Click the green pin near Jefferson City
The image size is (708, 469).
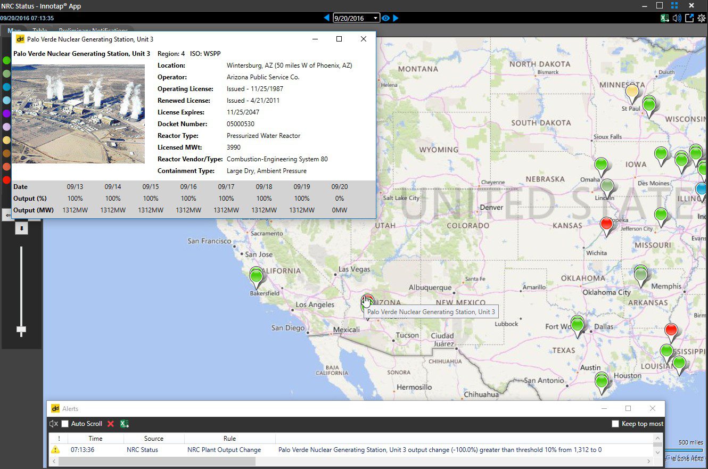661,217
